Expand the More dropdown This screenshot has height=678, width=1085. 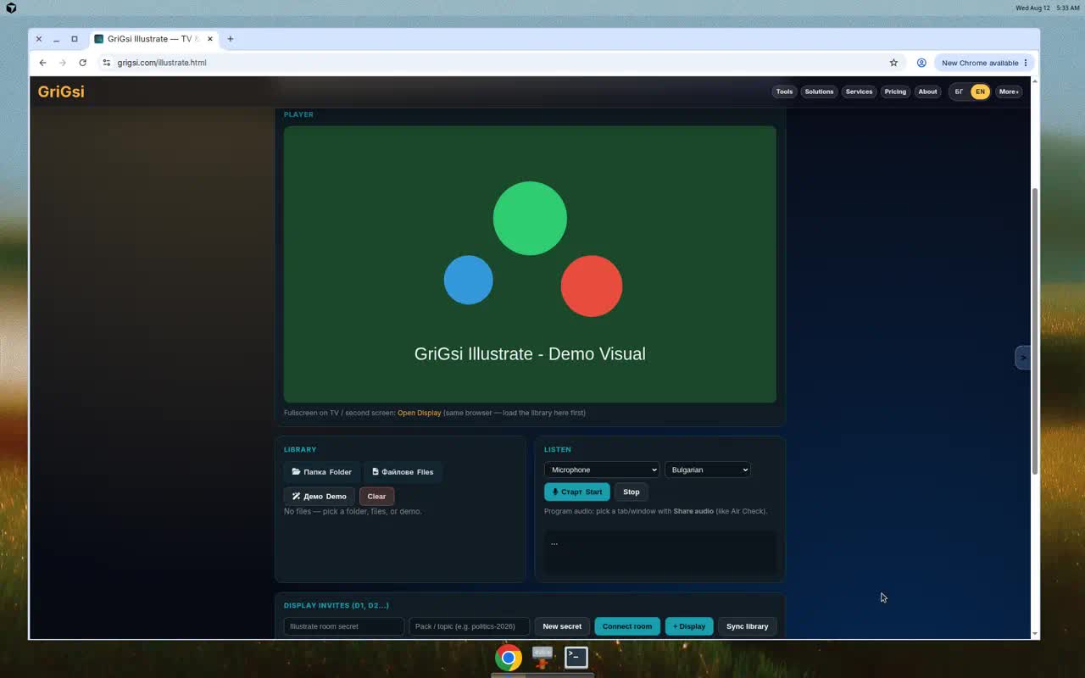[1009, 92]
